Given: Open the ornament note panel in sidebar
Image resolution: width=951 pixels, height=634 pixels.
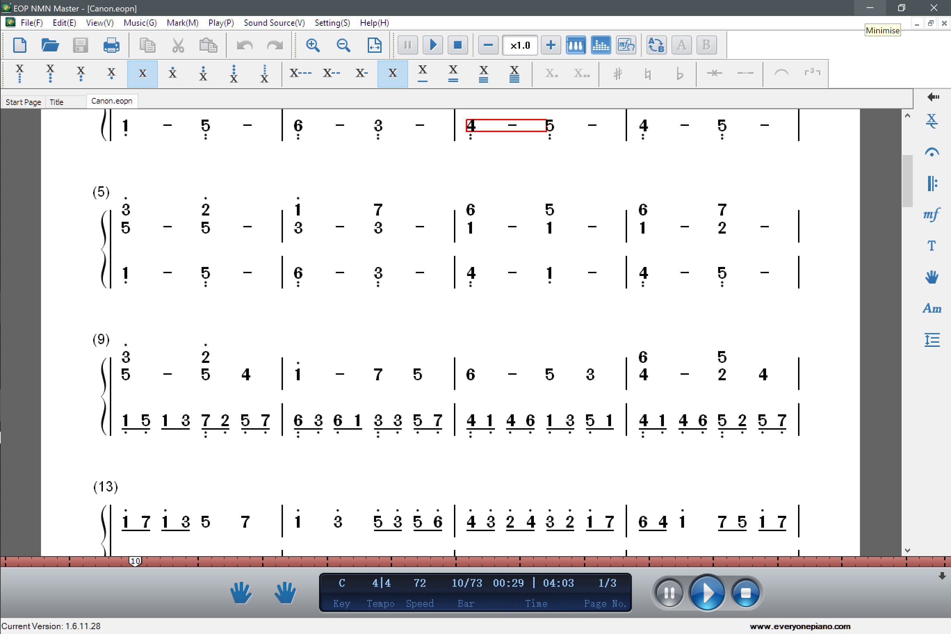Looking at the screenshot, I should coord(932,121).
